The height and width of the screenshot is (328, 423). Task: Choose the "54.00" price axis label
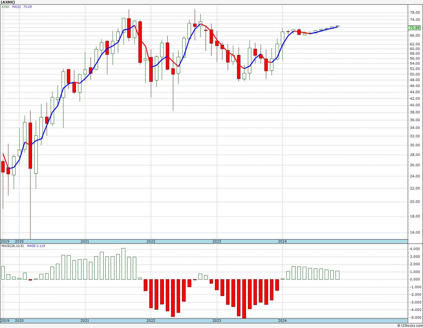coord(415,63)
